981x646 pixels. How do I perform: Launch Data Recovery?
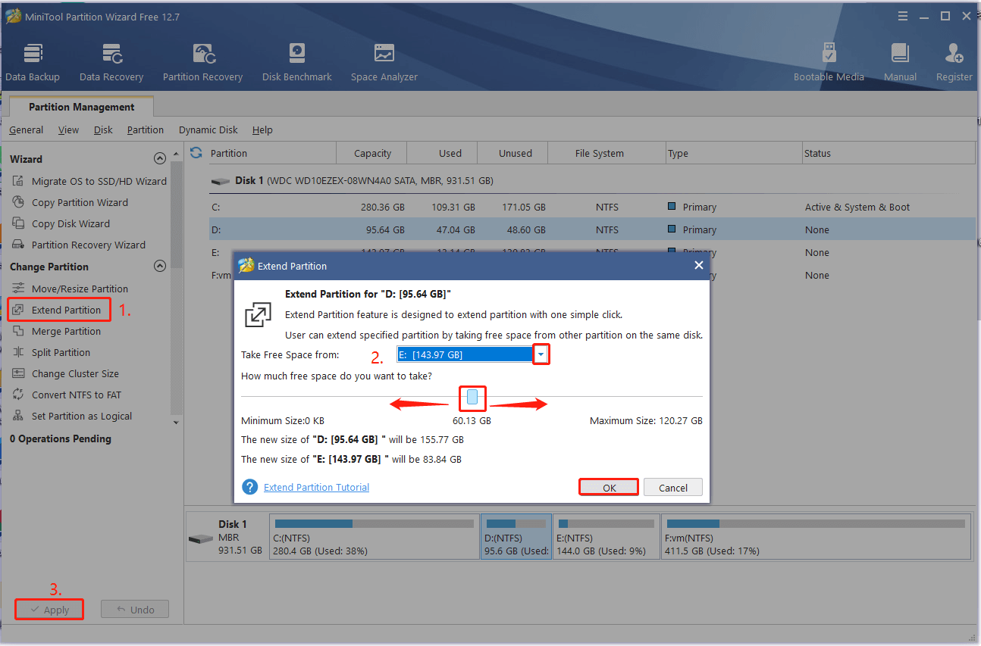[x=111, y=62]
